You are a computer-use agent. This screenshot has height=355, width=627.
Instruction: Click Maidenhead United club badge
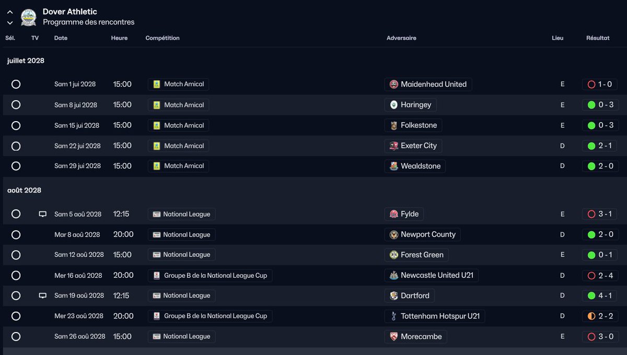(x=394, y=85)
